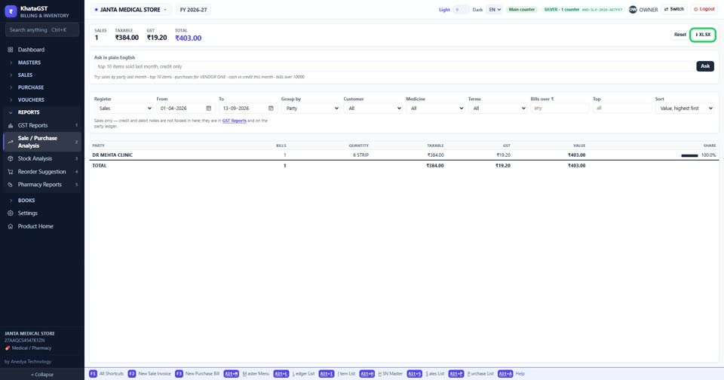The width and height of the screenshot is (724, 380).
Task: Collapse the REPORTS sidebar section
Action: [42, 112]
